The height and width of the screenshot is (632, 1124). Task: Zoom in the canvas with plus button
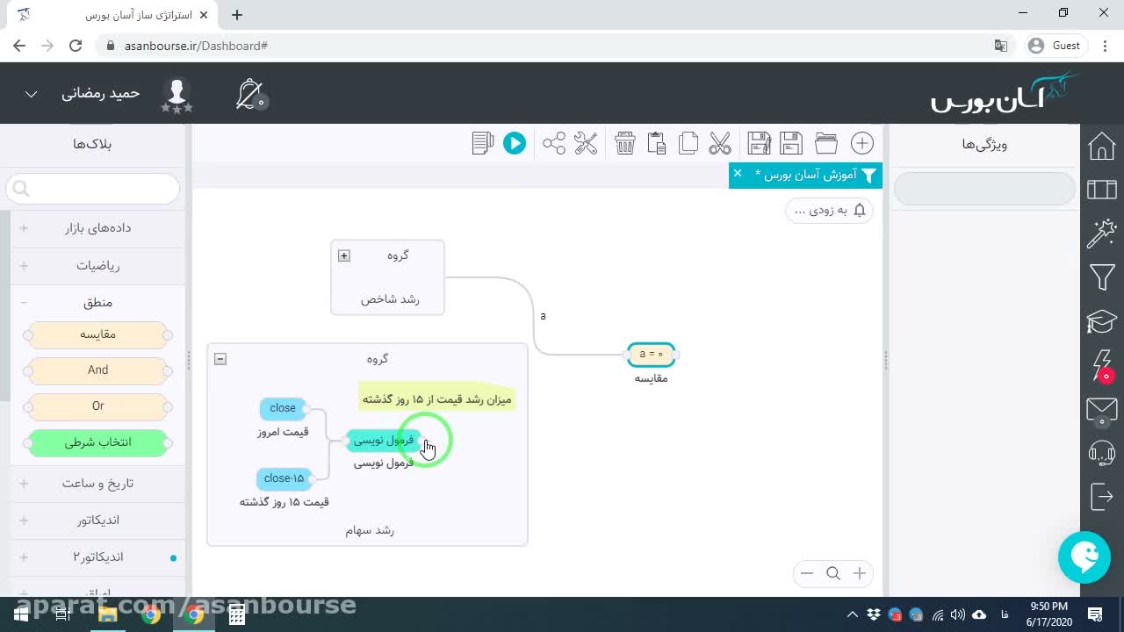(x=860, y=573)
